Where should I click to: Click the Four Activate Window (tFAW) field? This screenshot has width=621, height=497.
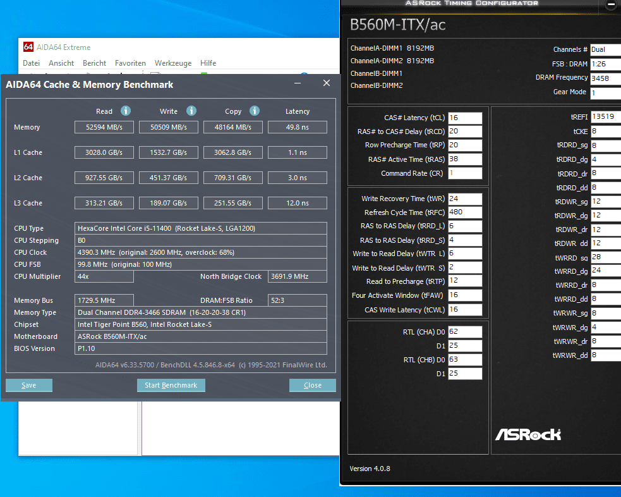coord(466,295)
